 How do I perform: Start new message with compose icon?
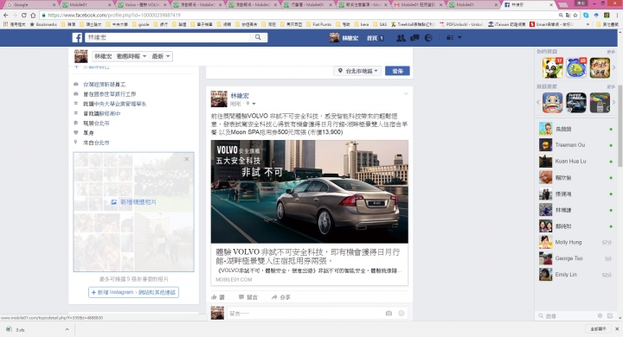point(610,316)
